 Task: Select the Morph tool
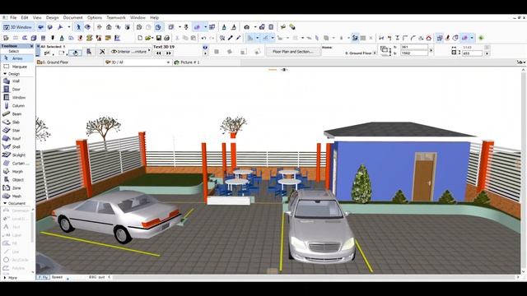click(x=16, y=172)
